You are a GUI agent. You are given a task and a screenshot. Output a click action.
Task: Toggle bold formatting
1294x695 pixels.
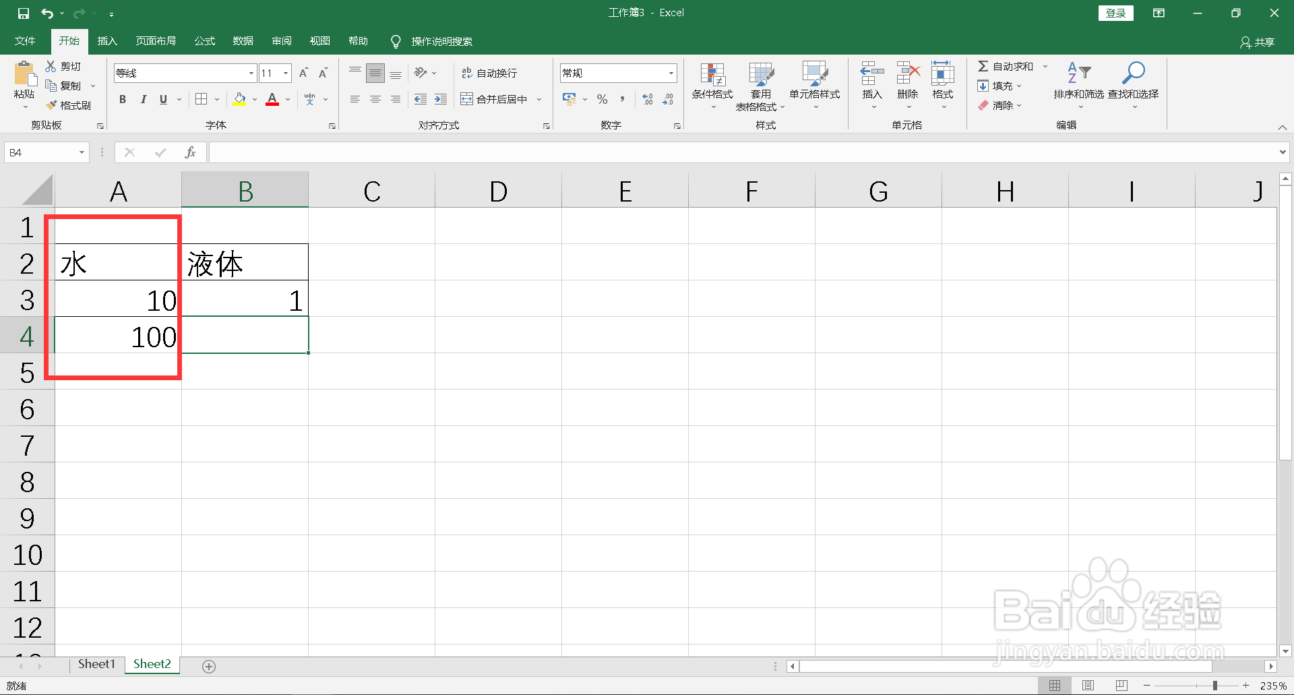click(x=123, y=99)
